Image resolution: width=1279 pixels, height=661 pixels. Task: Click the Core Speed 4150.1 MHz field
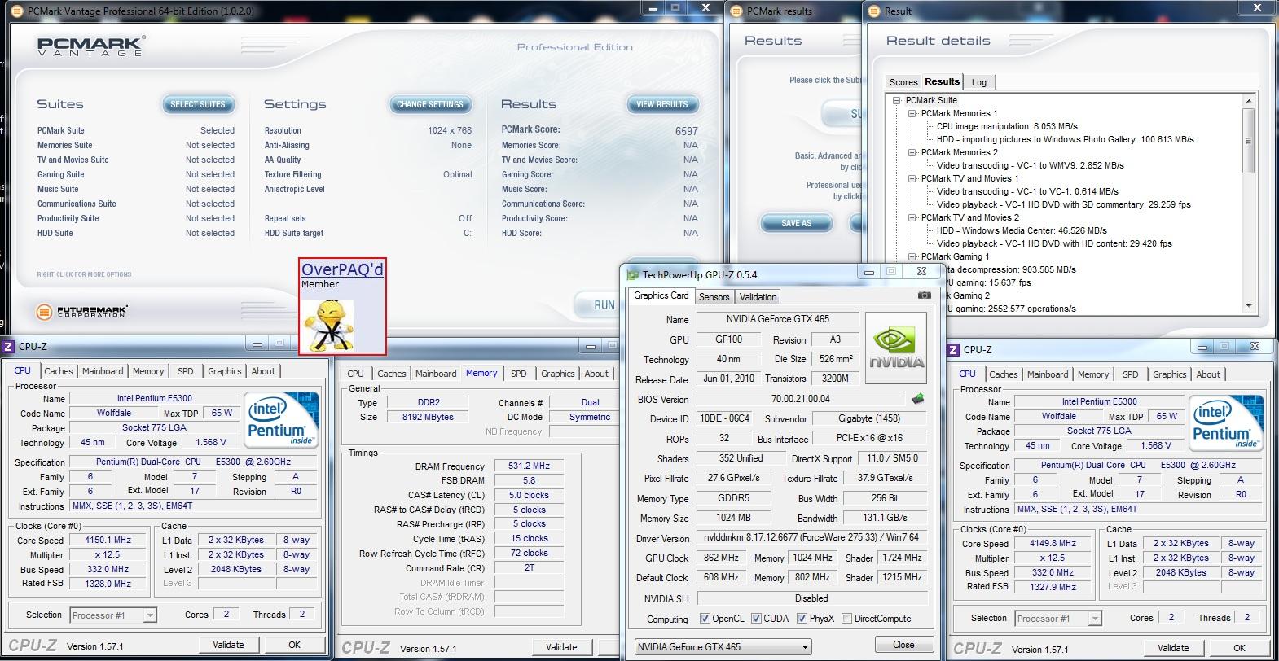point(108,541)
